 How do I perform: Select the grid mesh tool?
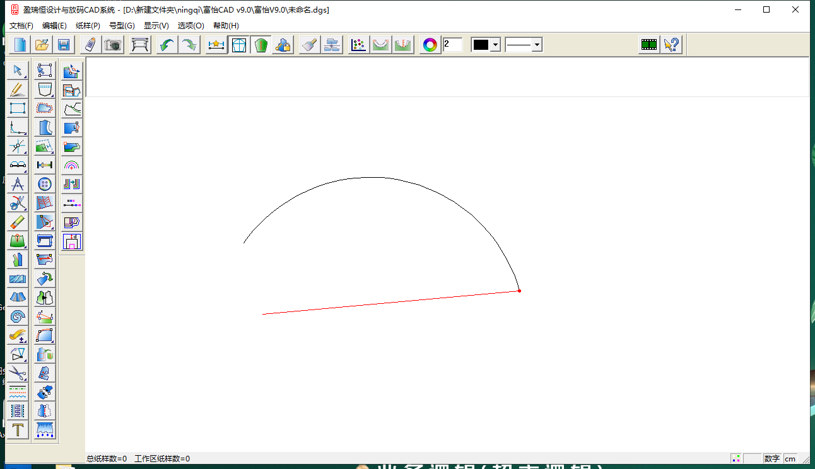[45, 203]
